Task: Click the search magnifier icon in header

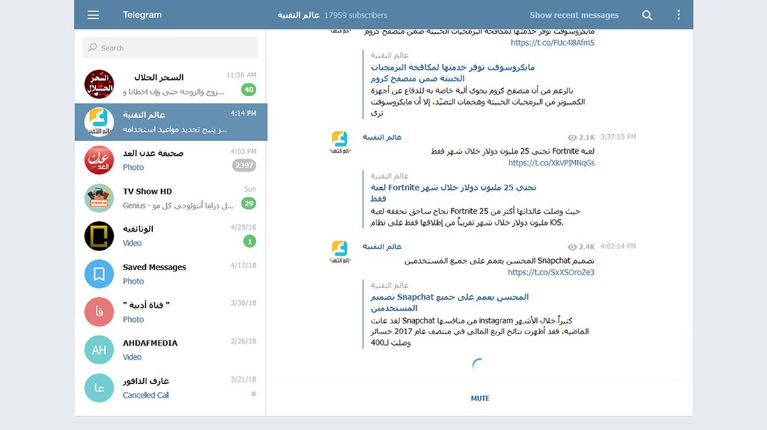Action: [x=647, y=15]
